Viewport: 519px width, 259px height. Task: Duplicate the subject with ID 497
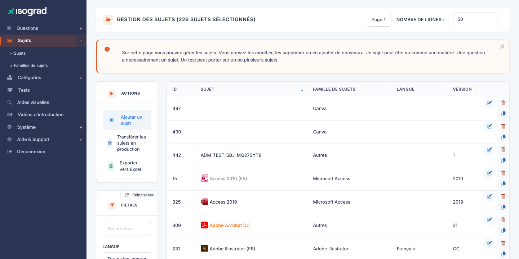click(x=503, y=114)
